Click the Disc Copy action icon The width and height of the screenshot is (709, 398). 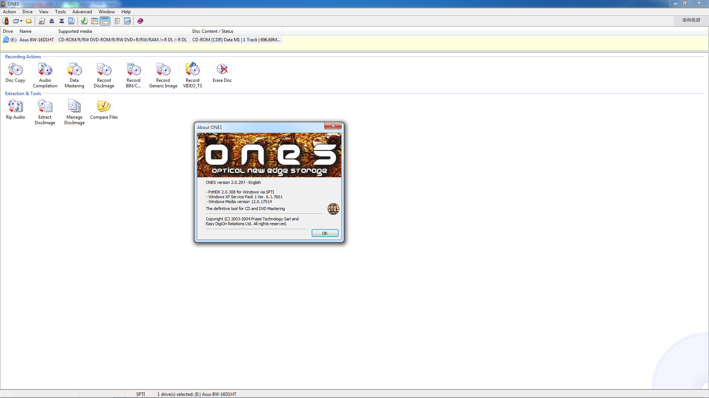(15, 70)
